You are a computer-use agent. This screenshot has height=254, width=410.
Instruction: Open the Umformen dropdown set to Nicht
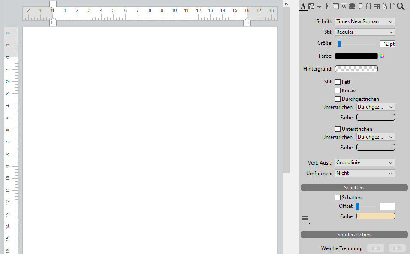365,173
